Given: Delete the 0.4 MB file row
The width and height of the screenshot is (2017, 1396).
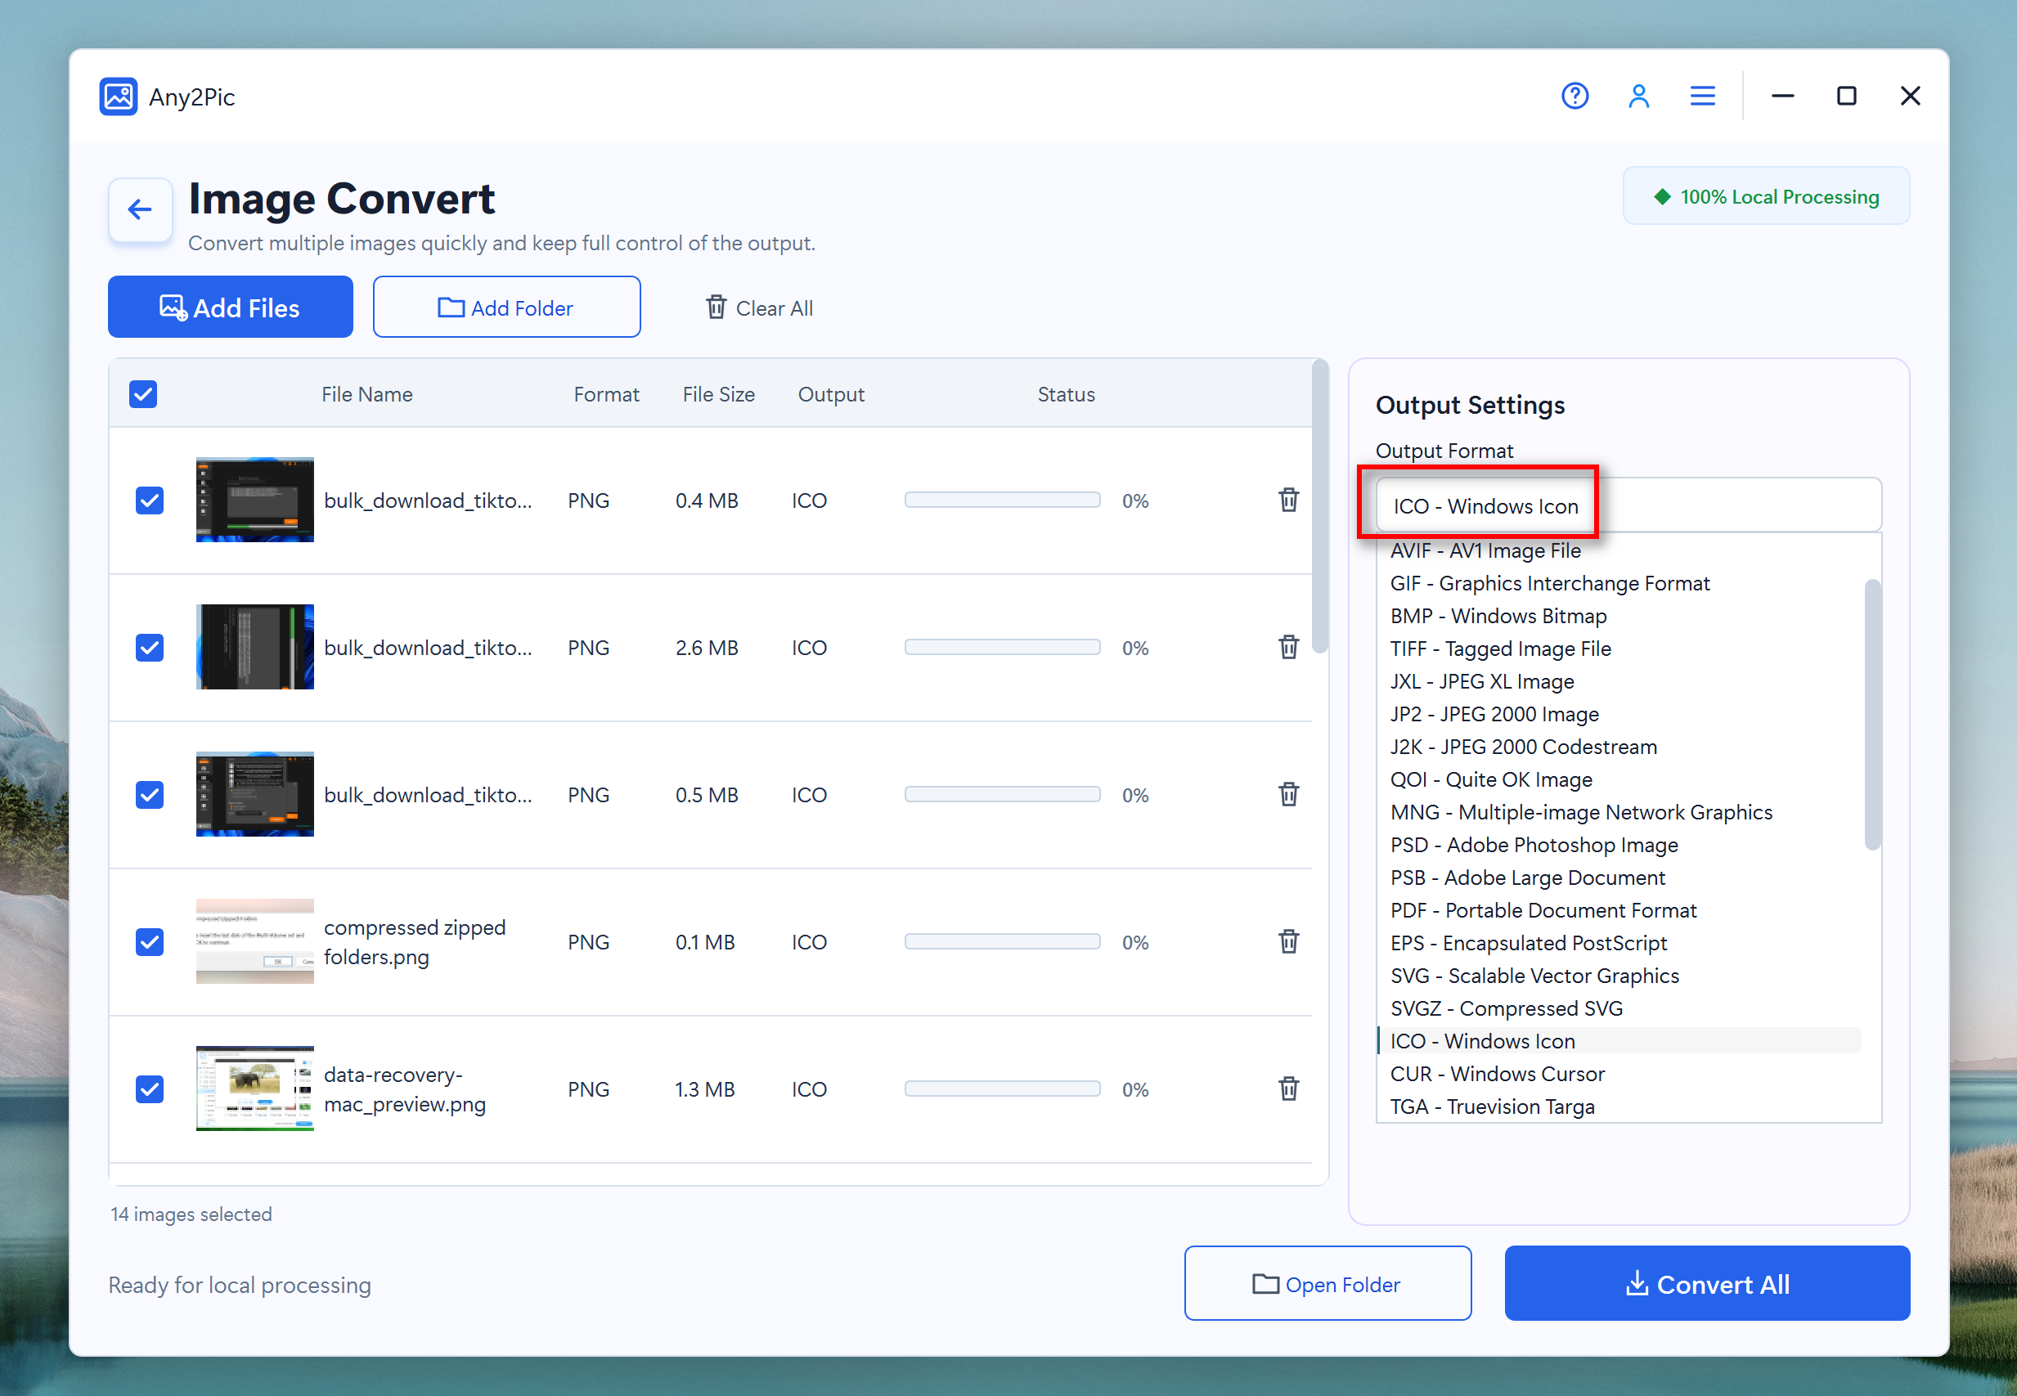Looking at the screenshot, I should [x=1288, y=500].
